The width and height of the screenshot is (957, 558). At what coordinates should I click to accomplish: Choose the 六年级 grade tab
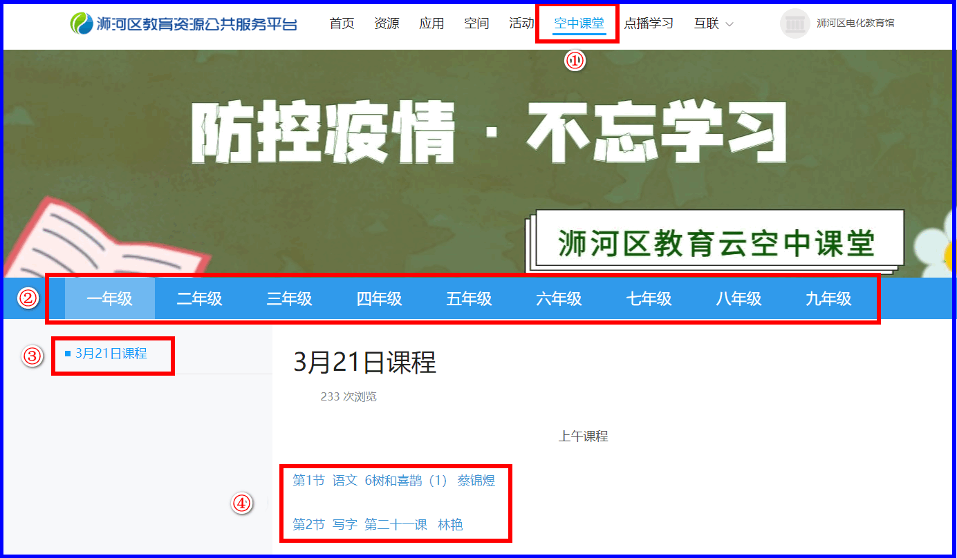(x=559, y=299)
